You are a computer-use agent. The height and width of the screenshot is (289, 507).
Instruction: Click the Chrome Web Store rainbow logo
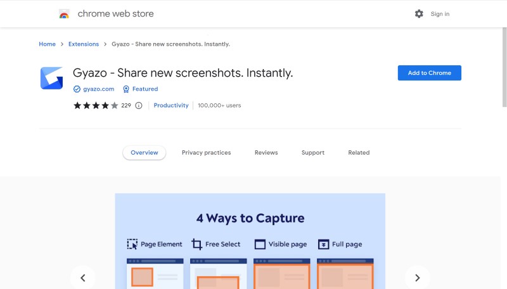tap(64, 14)
